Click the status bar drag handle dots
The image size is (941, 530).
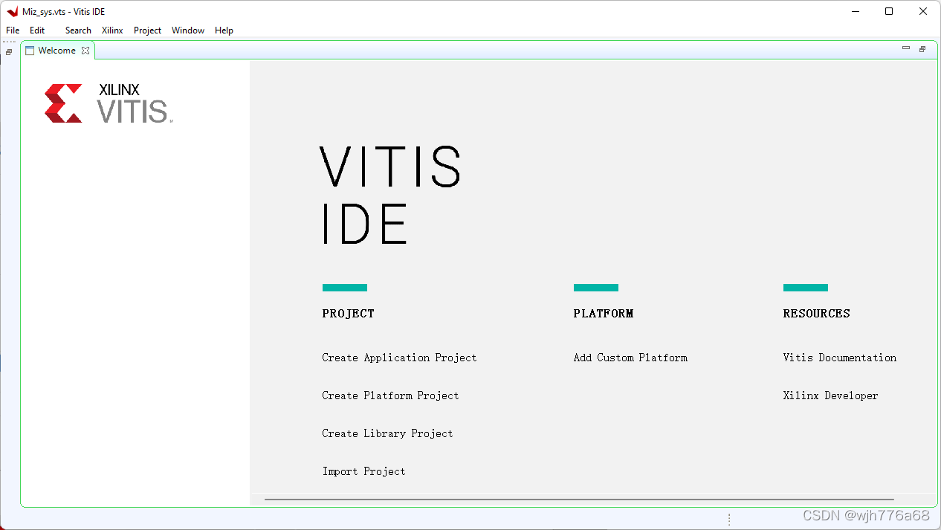tap(729, 520)
